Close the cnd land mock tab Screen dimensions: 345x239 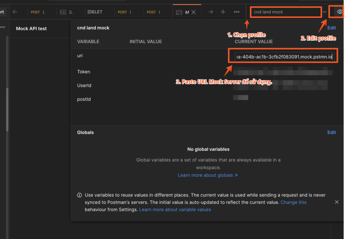click(x=194, y=11)
